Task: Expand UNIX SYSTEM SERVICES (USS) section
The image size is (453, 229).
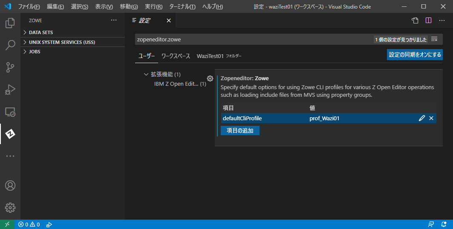Action: (73, 42)
